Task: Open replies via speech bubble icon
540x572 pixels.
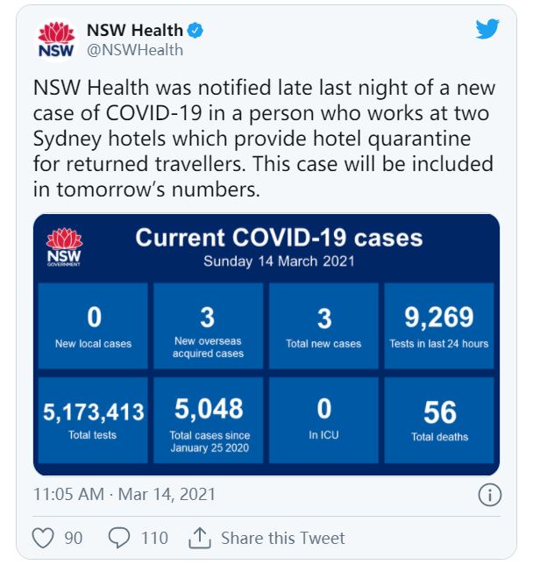Action: 119,538
